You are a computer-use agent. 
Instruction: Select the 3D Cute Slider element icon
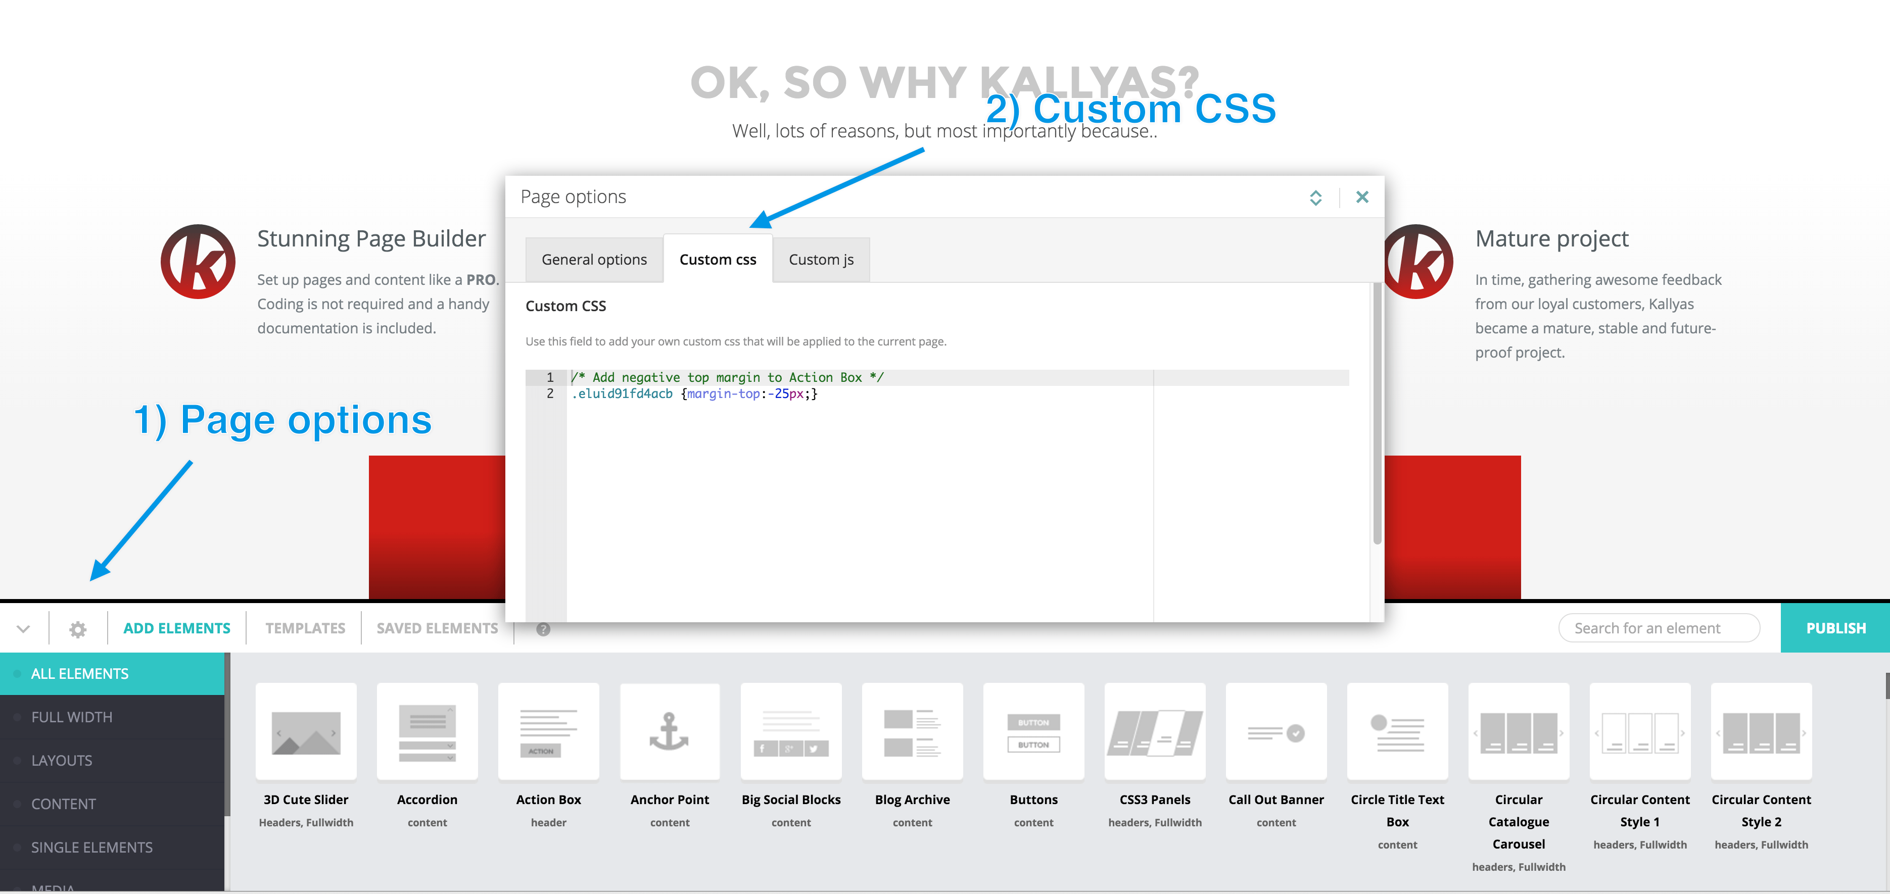tap(305, 731)
